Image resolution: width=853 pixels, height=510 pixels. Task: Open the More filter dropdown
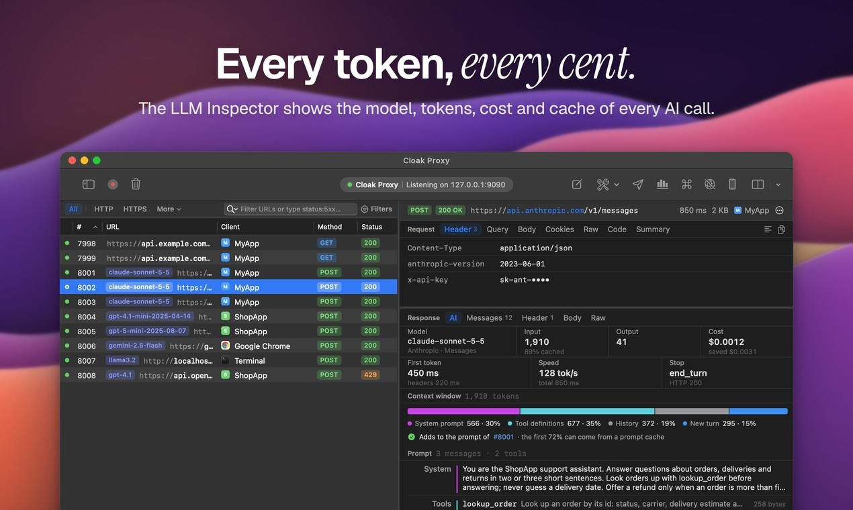(x=169, y=209)
